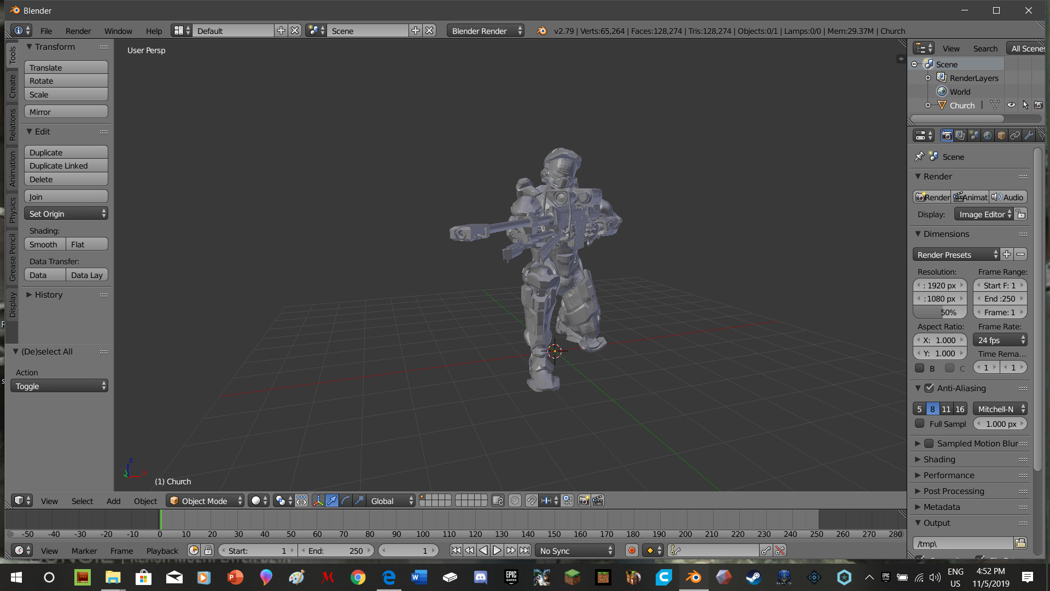The height and width of the screenshot is (591, 1050).
Task: Play the animation in reverse
Action: [x=483, y=551]
